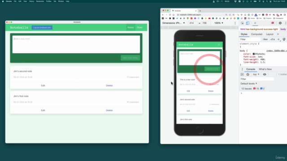Edit Jim's second note in desktop window
Screen dimensions: 287x161
pyautogui.click(x=43, y=85)
